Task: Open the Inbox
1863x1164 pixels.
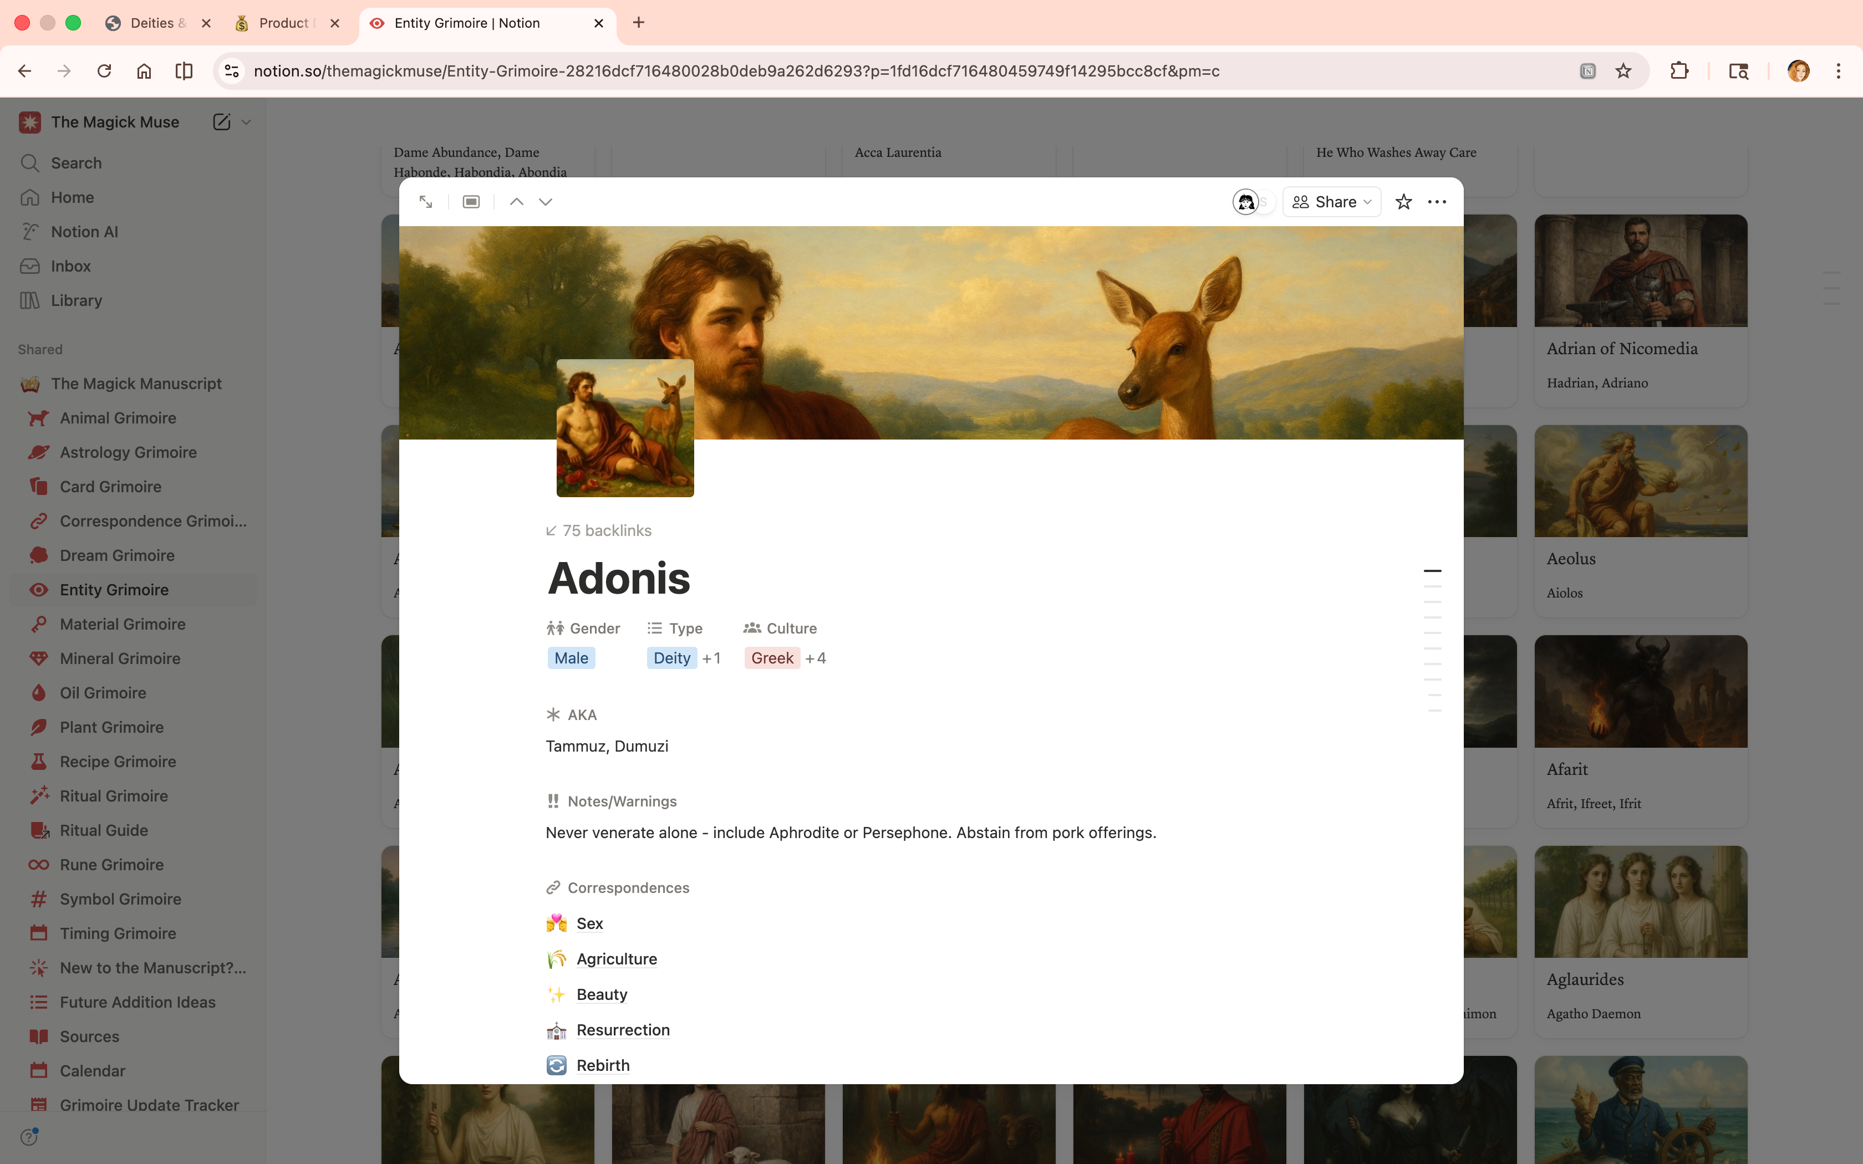Action: coord(134,267)
